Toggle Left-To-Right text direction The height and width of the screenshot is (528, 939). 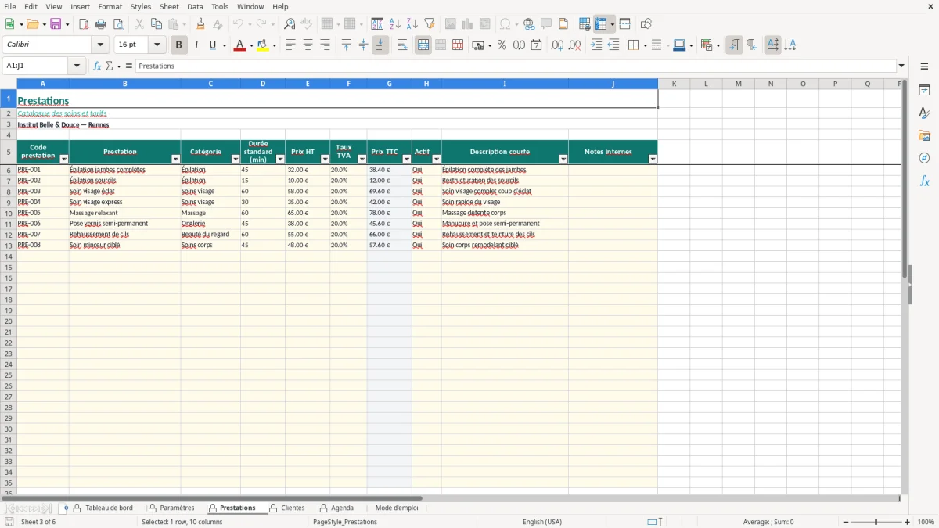coord(734,45)
